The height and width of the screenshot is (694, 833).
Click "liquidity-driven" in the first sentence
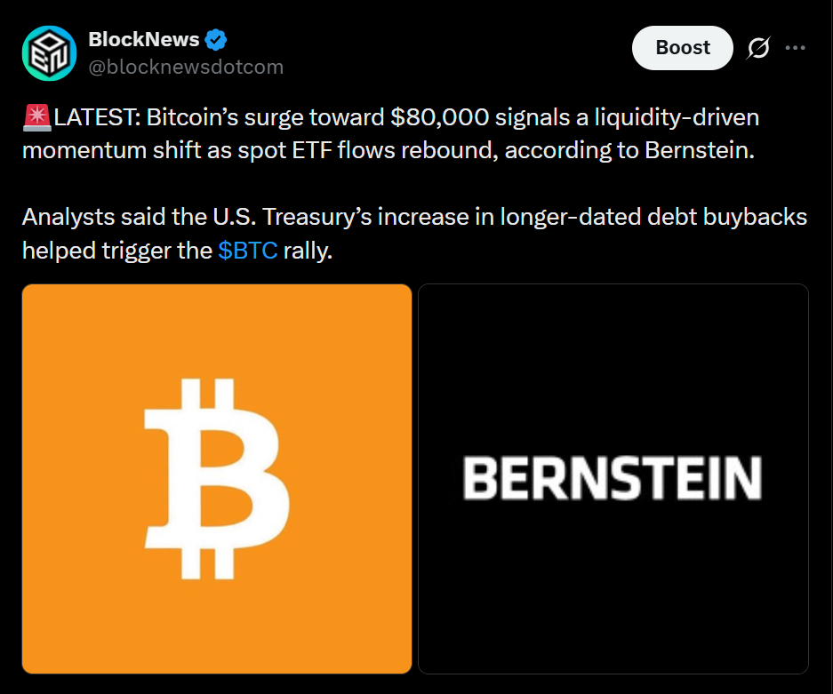677,117
